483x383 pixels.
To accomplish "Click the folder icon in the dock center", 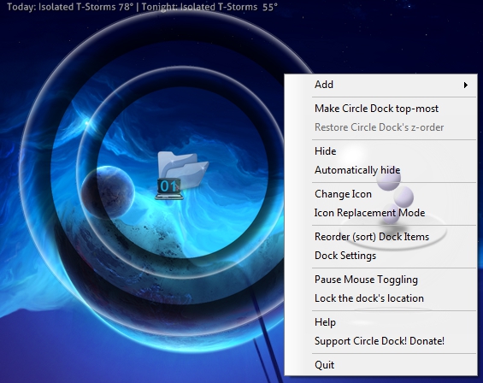I will point(182,175).
